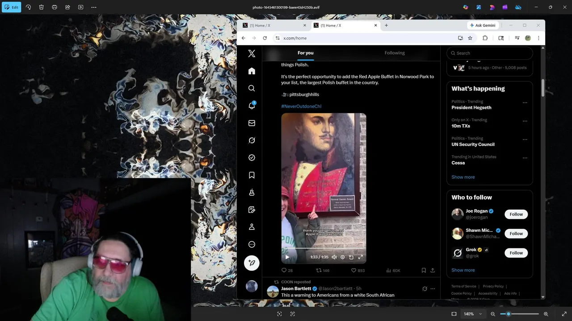Select the For you tab

tap(306, 53)
